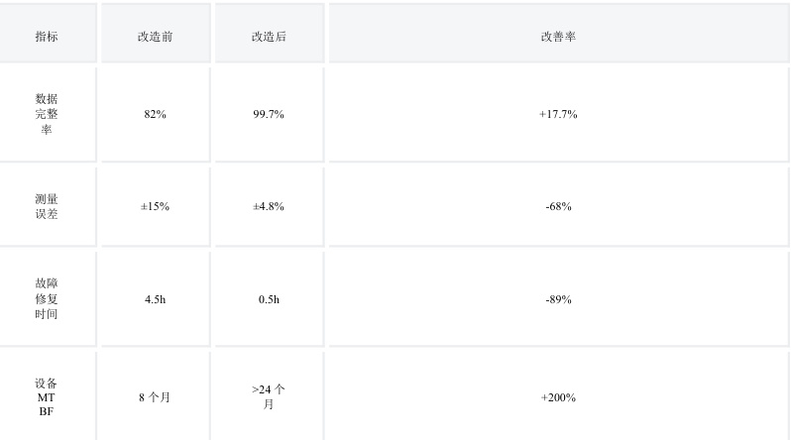The height and width of the screenshot is (440, 791).
Task: Click the 改善率 column header
Action: (x=558, y=36)
